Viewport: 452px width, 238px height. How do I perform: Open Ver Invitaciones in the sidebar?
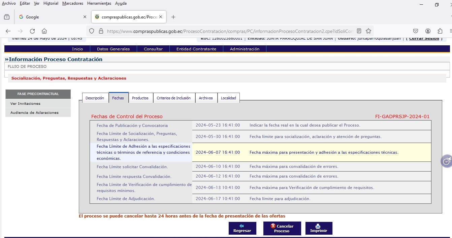click(25, 103)
